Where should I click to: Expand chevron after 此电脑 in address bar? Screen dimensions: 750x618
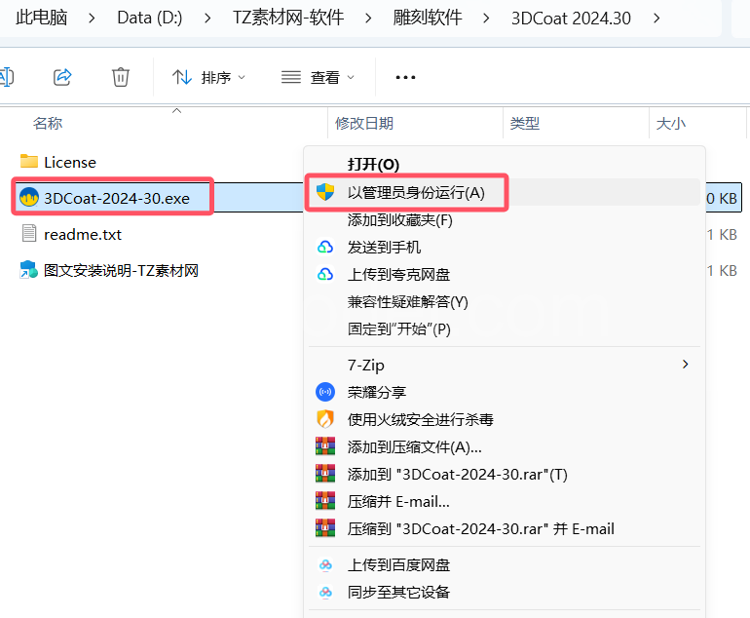click(92, 19)
